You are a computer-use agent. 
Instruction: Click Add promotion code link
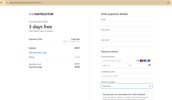pos(37,53)
